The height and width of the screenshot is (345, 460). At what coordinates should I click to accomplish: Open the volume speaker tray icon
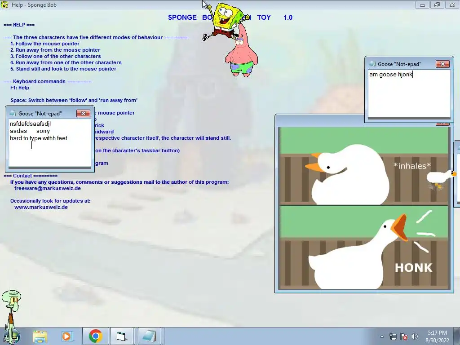tap(415, 336)
